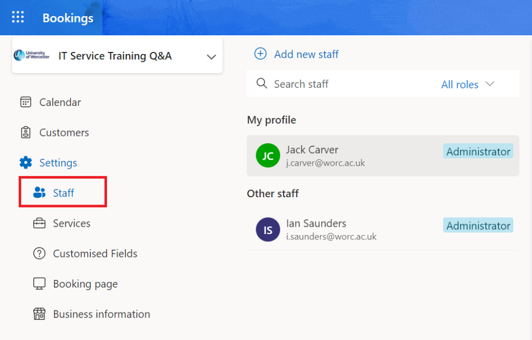Click Jack Carver's Administrator badge
This screenshot has width=532, height=340.
(x=478, y=151)
